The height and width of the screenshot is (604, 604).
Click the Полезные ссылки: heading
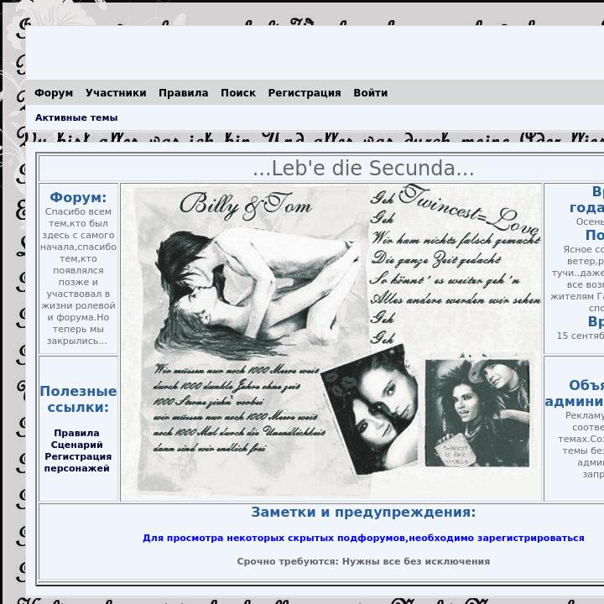click(78, 399)
